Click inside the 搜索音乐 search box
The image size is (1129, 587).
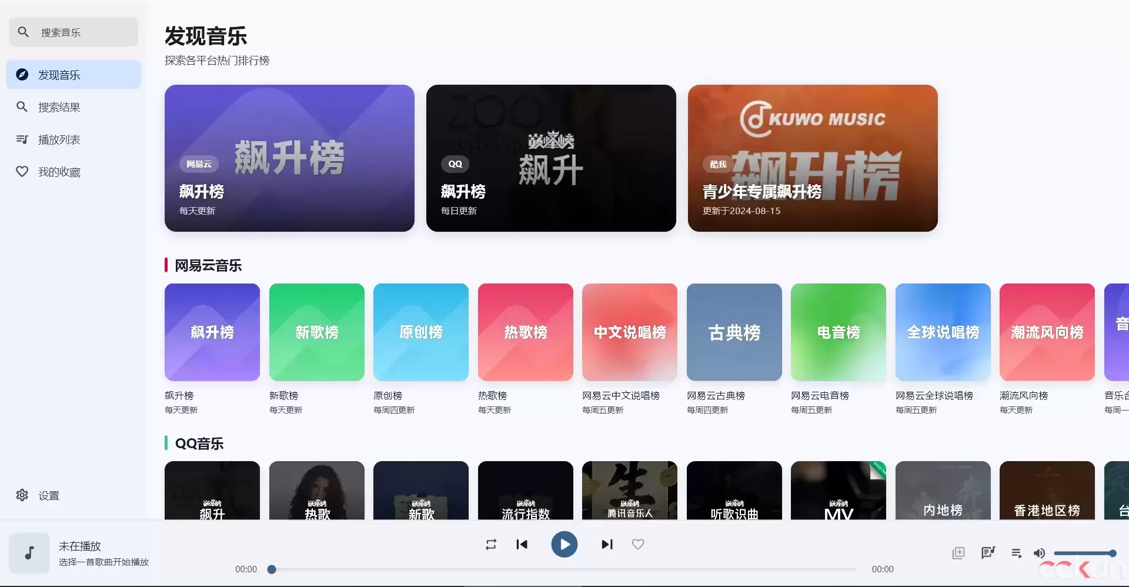pyautogui.click(x=73, y=32)
